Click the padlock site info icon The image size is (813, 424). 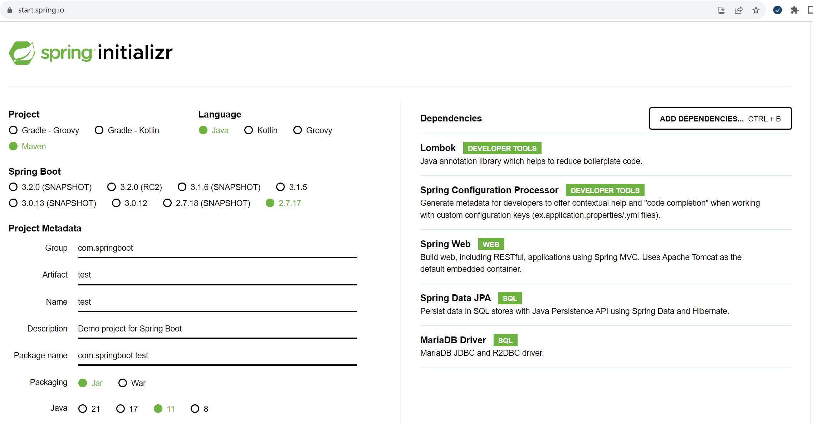click(10, 10)
